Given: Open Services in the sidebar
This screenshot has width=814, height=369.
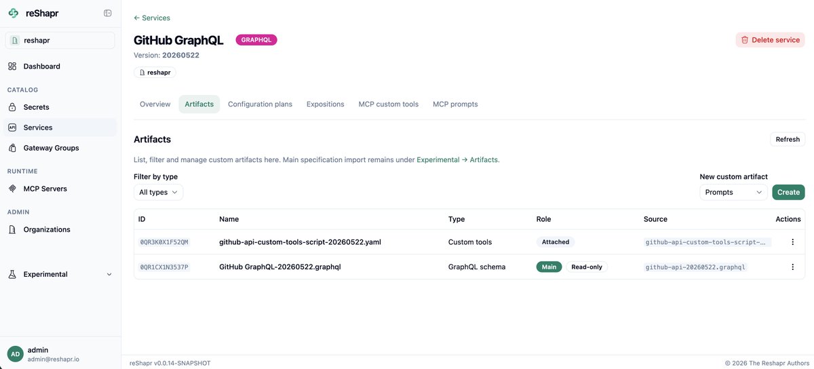Looking at the screenshot, I should click(x=60, y=128).
